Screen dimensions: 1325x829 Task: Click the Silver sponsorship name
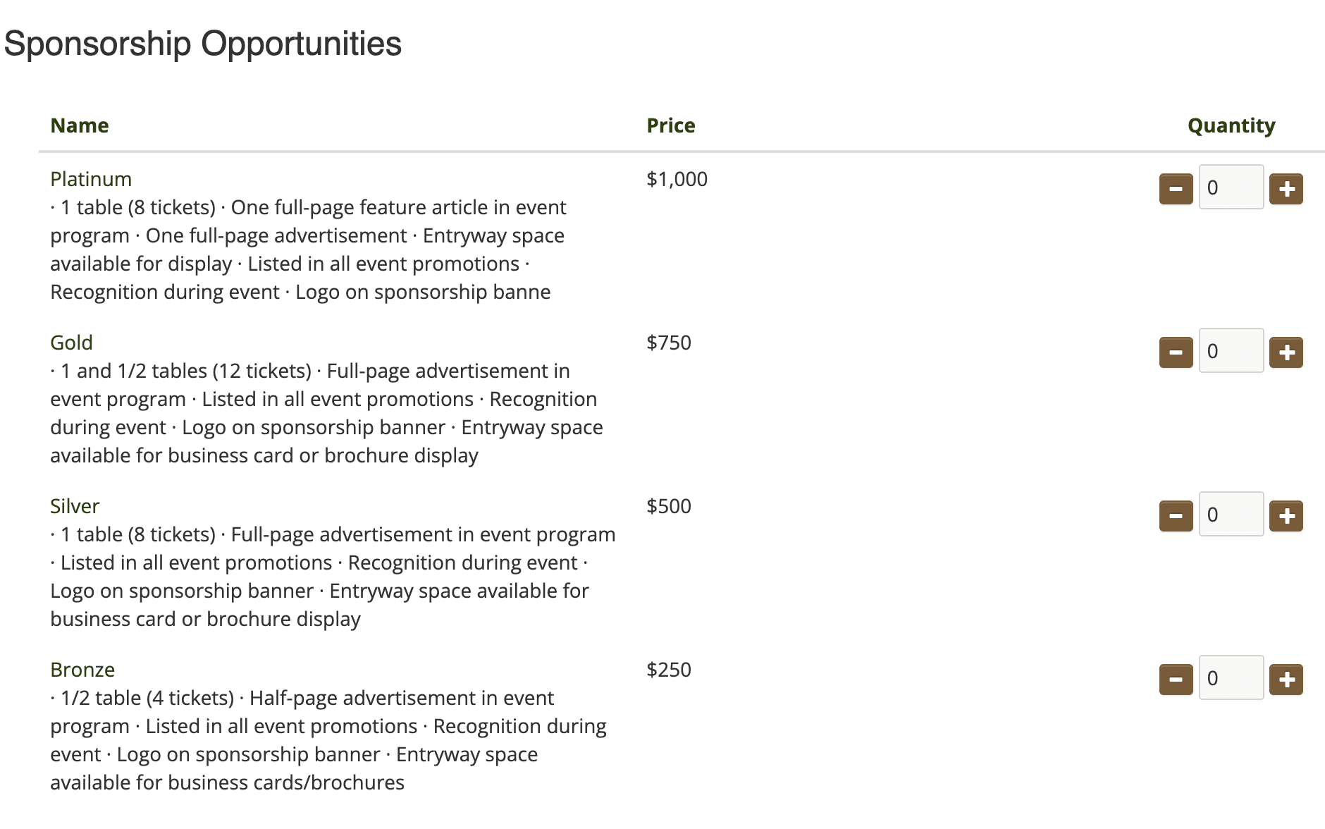click(x=75, y=506)
